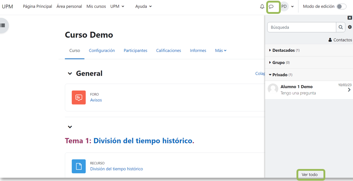Collapse the Privado conversation section
The image size is (353, 181).
(x=280, y=75)
